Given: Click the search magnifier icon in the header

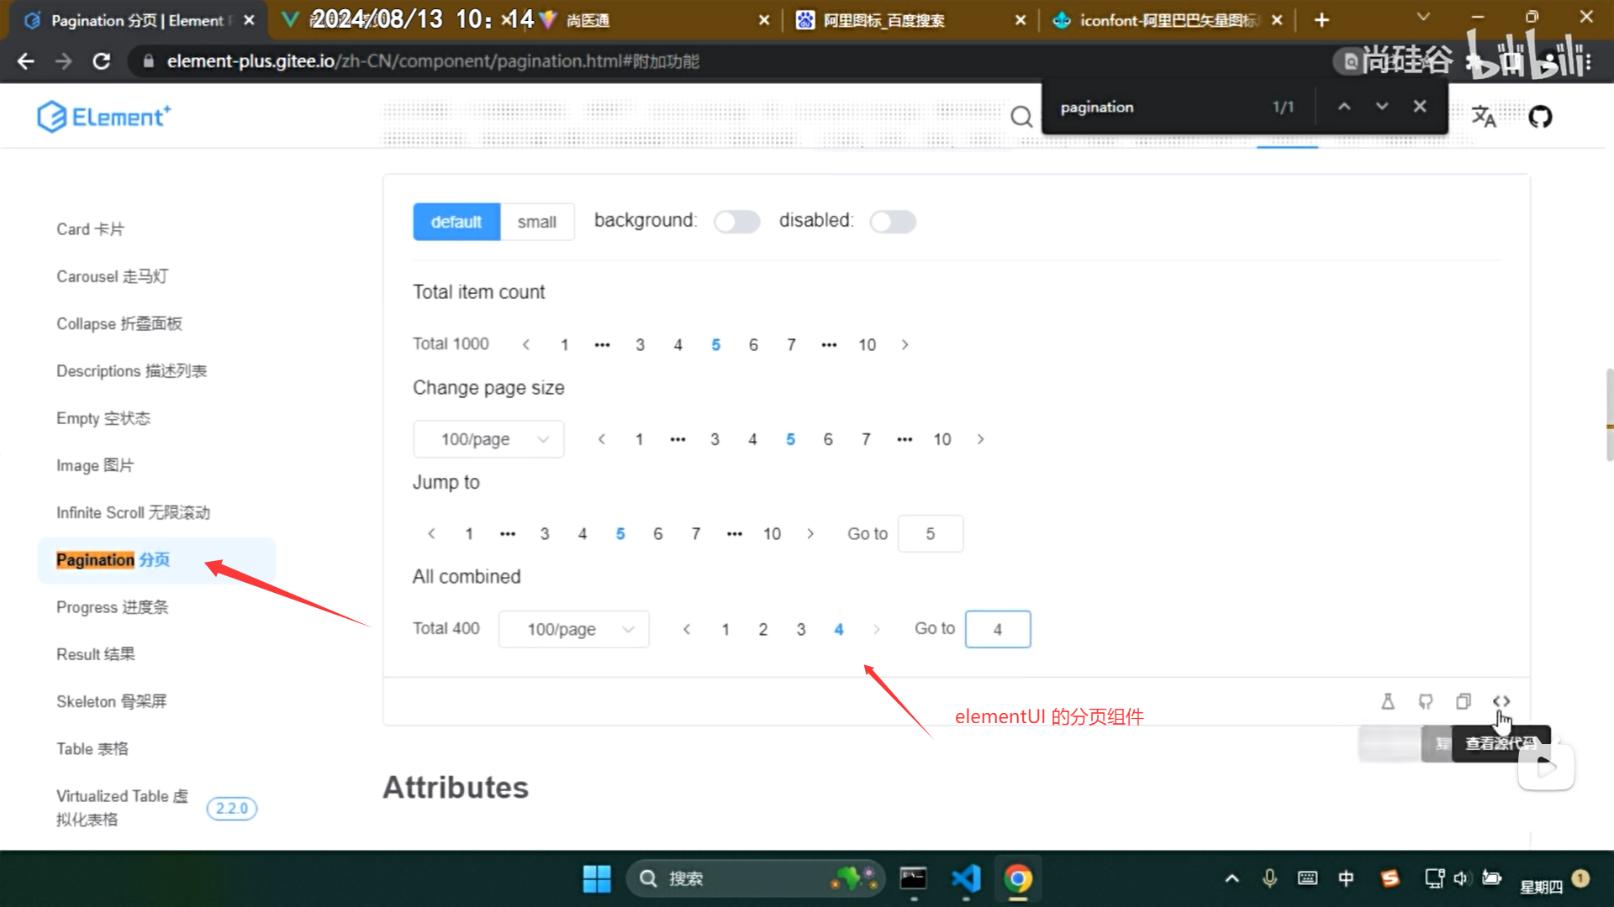Looking at the screenshot, I should click(1021, 117).
